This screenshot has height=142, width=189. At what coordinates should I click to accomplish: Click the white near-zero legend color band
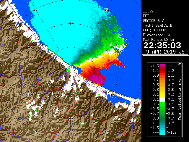[162, 99]
